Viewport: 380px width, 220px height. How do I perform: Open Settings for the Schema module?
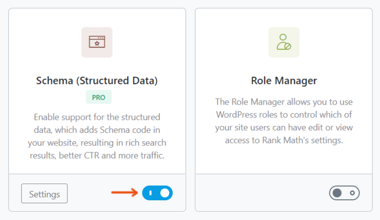(x=45, y=194)
